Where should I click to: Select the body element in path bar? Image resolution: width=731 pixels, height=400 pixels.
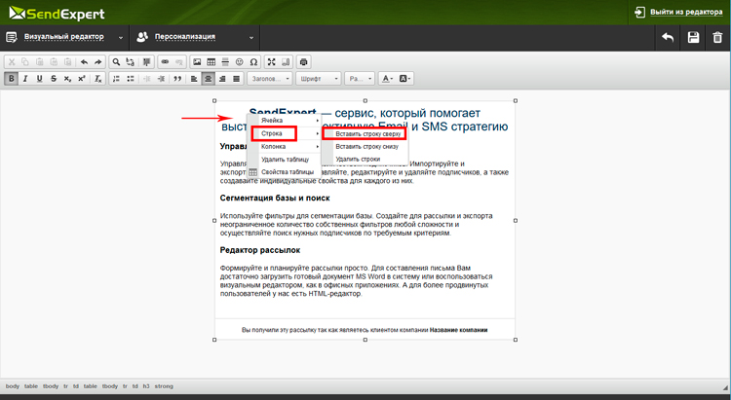coord(13,386)
